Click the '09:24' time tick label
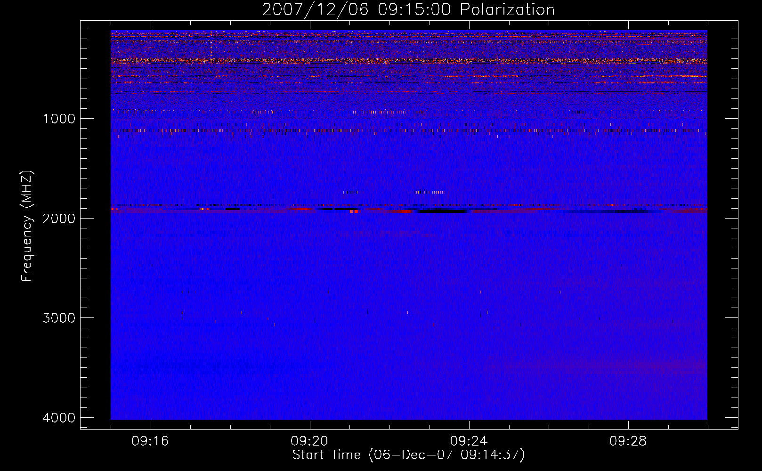762x471 pixels. 469,441
